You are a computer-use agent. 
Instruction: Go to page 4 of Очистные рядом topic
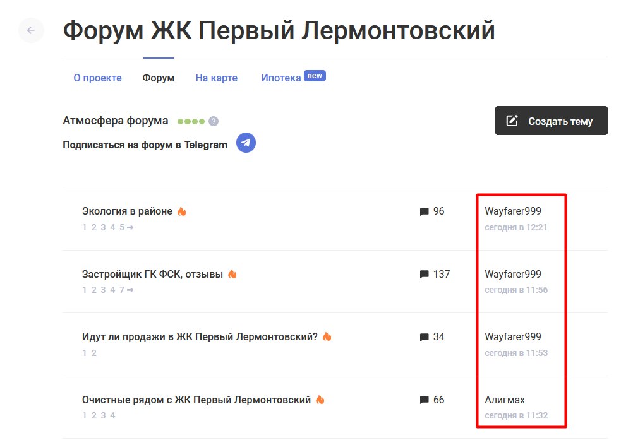(112, 415)
